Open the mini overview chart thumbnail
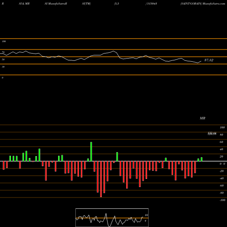Screen dimensions: 227x227 [112, 217]
